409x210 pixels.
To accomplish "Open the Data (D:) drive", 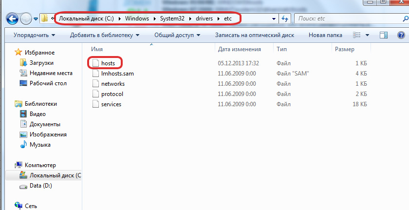I will [x=41, y=186].
